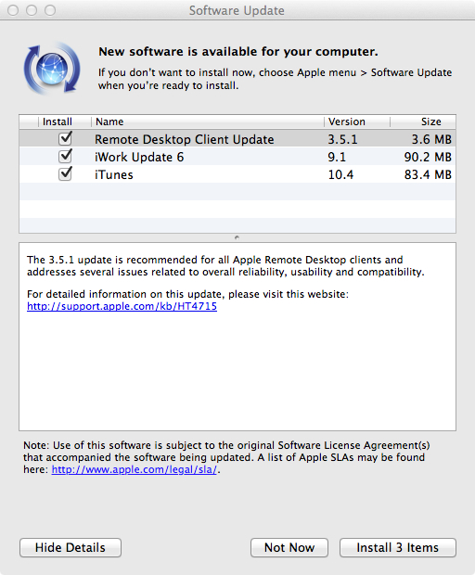Click Install 3 Items button

click(398, 547)
